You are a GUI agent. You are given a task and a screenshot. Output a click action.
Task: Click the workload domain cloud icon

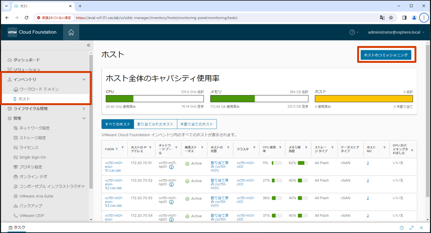tap(16, 89)
